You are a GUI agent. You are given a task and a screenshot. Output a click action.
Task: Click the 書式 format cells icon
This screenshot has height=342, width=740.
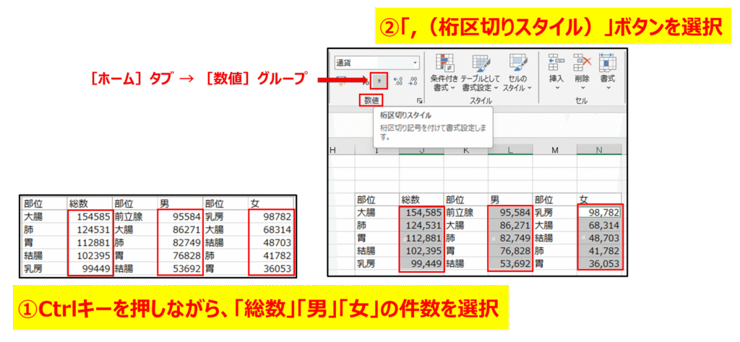607,65
